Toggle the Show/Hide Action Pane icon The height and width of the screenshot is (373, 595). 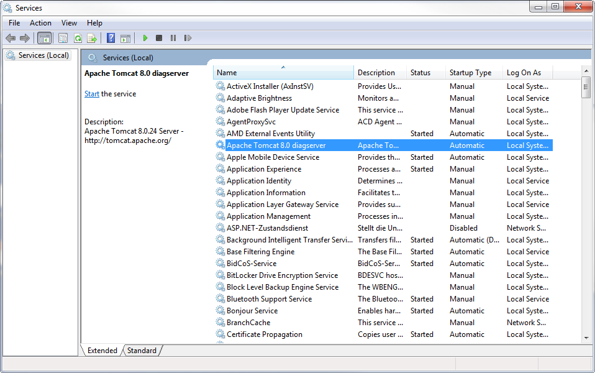[125, 38]
